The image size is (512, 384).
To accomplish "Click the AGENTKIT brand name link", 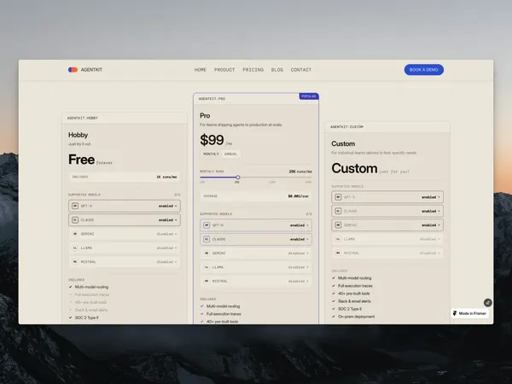I will point(91,70).
